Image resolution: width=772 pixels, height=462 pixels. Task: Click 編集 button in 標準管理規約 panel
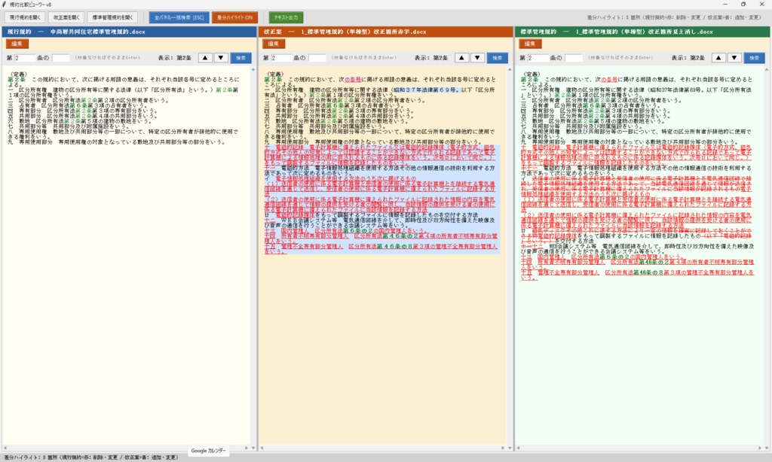[530, 44]
